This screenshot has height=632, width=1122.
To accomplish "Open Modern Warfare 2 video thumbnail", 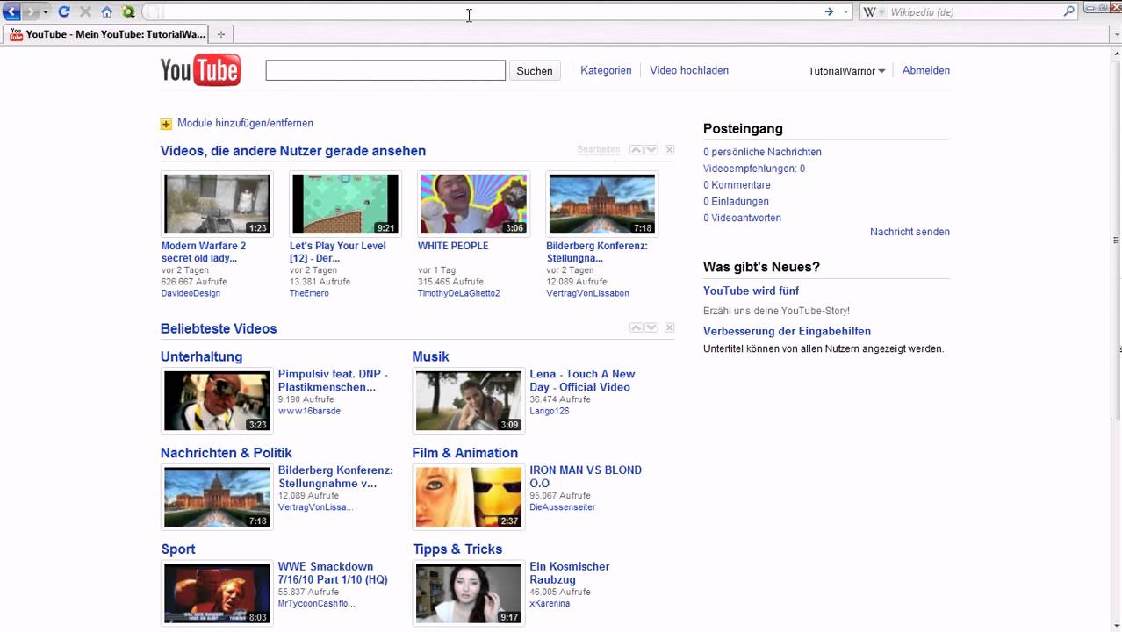I will pyautogui.click(x=217, y=204).
